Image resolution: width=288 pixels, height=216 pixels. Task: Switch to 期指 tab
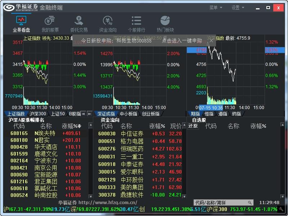(195, 114)
